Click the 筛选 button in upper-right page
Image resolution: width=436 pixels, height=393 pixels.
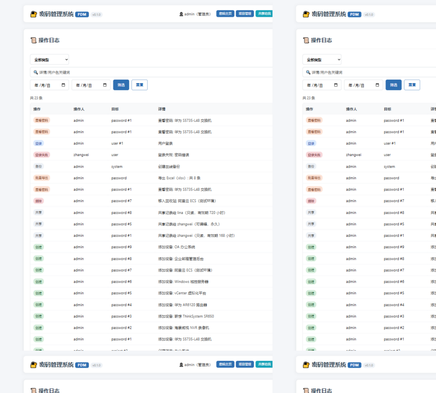tap(394, 85)
